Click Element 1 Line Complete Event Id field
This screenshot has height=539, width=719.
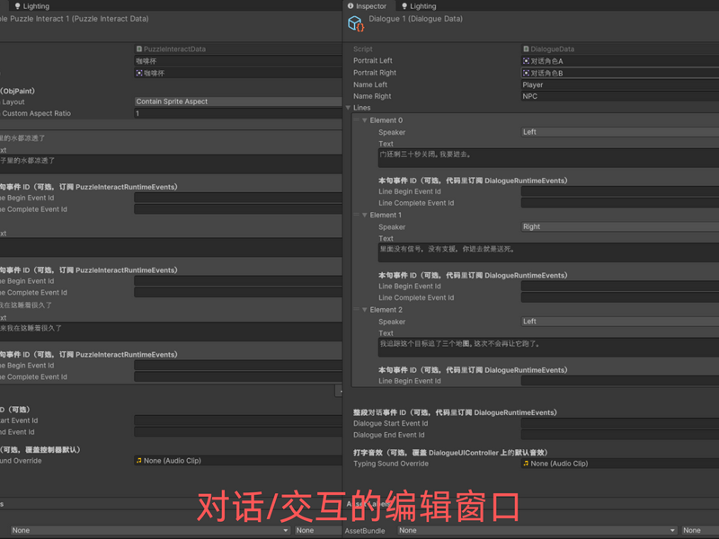(x=620, y=298)
